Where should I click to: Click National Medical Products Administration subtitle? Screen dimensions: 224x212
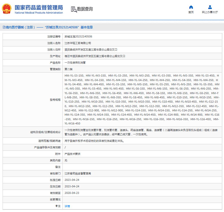coord(39,13)
